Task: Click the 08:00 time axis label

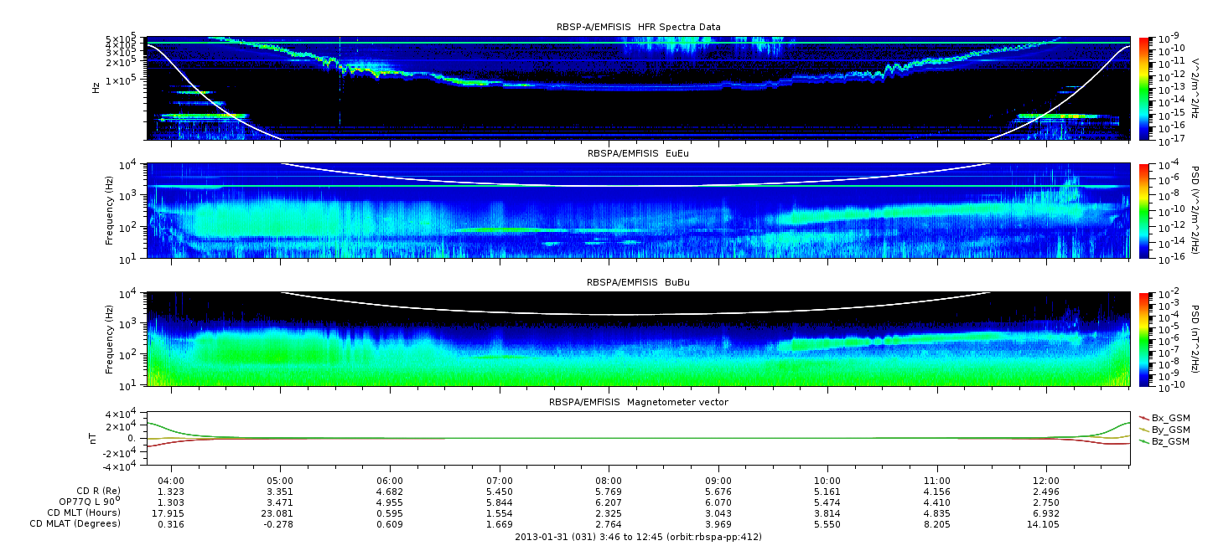Action: pos(609,481)
